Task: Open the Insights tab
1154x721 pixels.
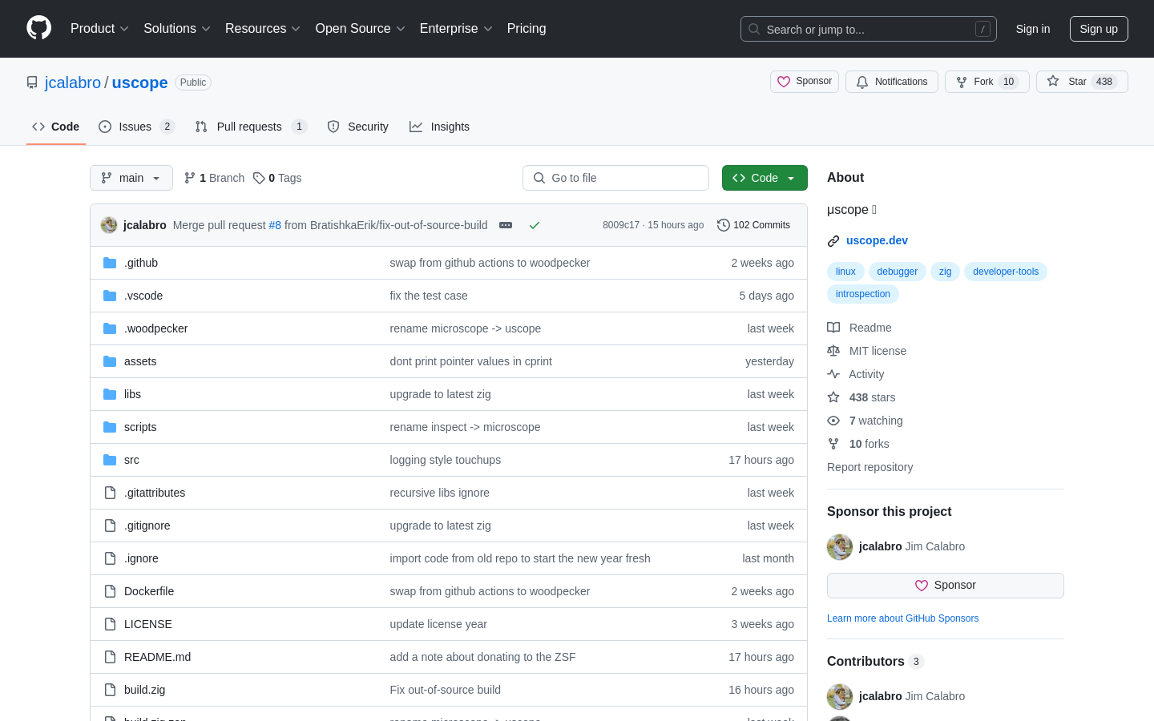Action: tap(439, 127)
